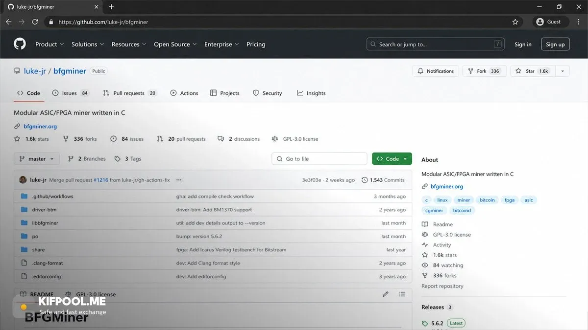This screenshot has width=588, height=330.
Task: Switch to the Code tab
Action: [x=28, y=93]
